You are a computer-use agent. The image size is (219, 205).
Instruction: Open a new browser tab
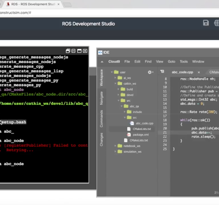[x=68, y=4]
